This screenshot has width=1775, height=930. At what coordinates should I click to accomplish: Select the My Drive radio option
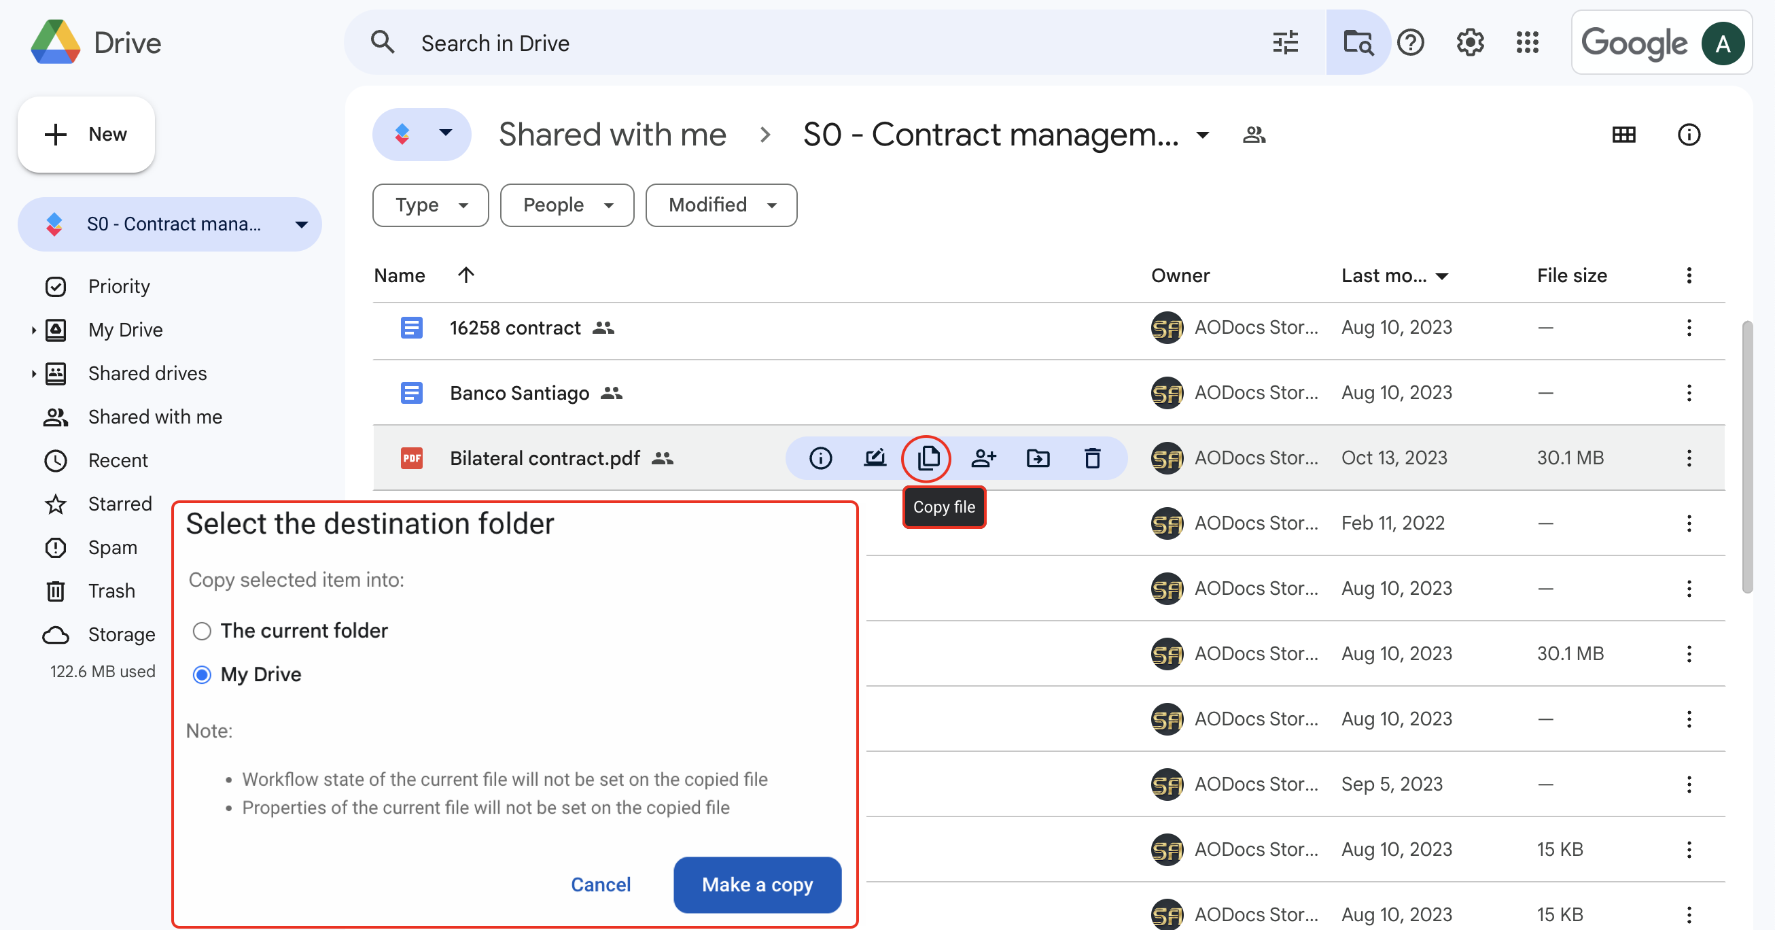pyautogui.click(x=201, y=674)
